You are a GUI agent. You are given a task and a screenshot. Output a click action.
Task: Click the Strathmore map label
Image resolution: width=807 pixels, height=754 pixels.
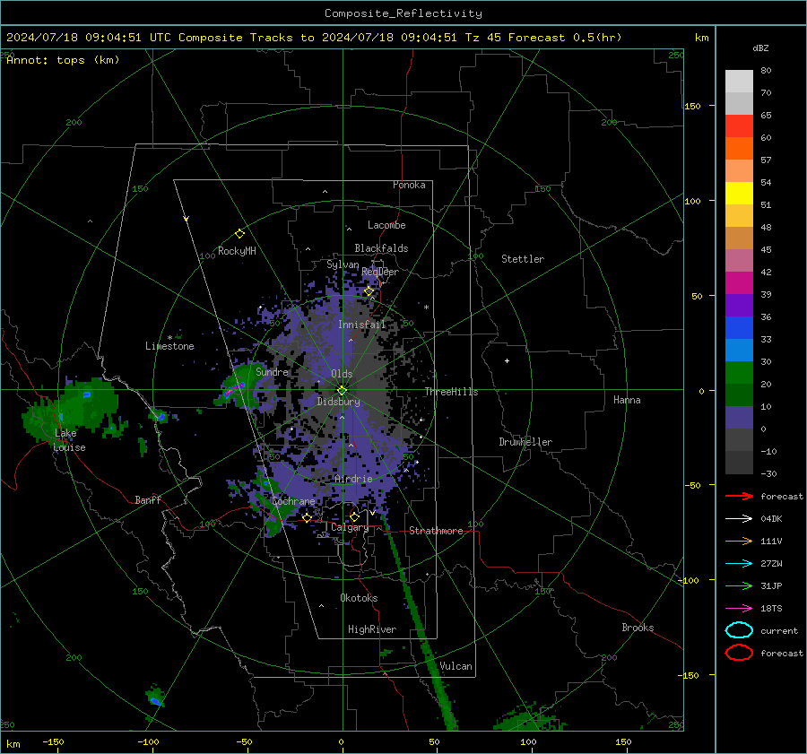[436, 531]
